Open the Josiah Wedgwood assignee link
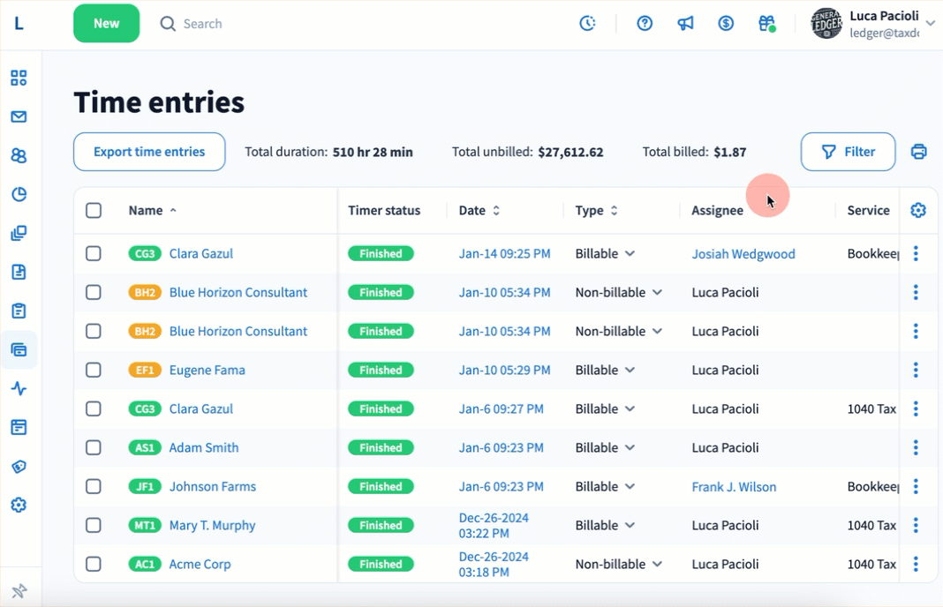 coord(743,254)
